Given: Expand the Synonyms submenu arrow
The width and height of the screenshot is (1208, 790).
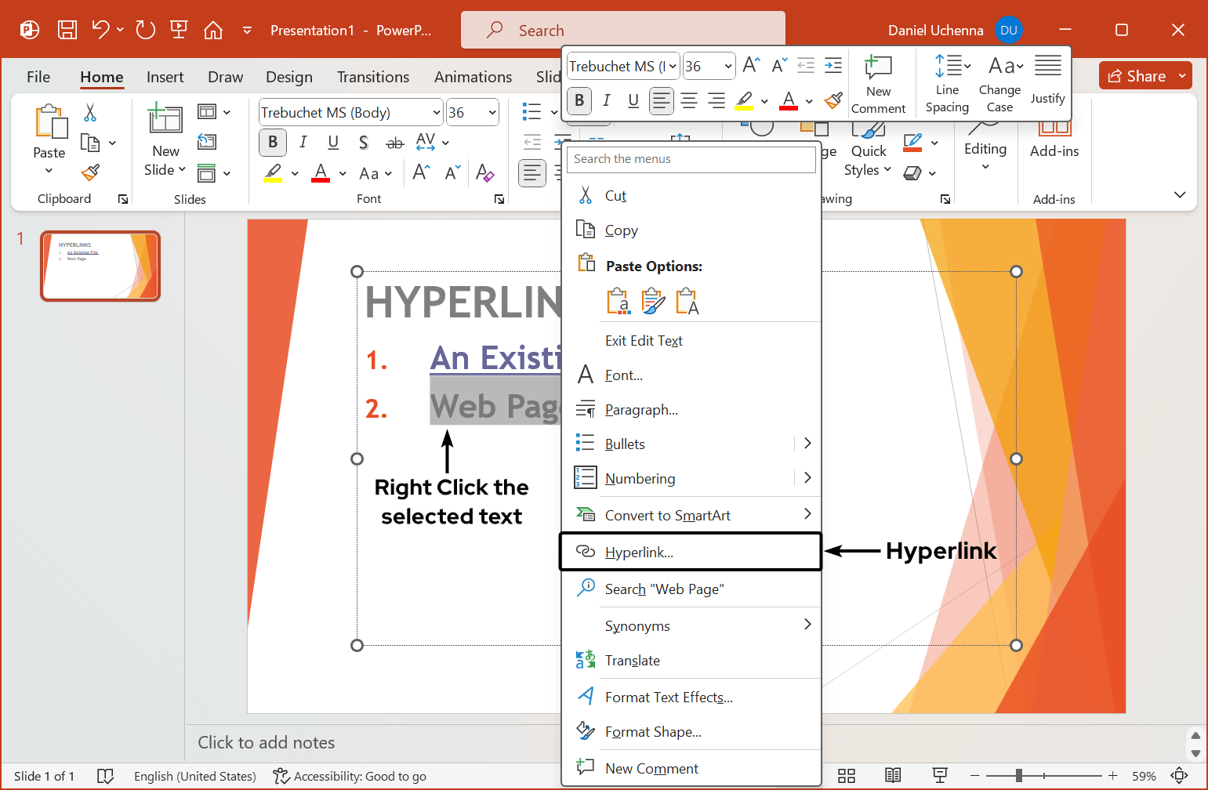Looking at the screenshot, I should [x=807, y=625].
